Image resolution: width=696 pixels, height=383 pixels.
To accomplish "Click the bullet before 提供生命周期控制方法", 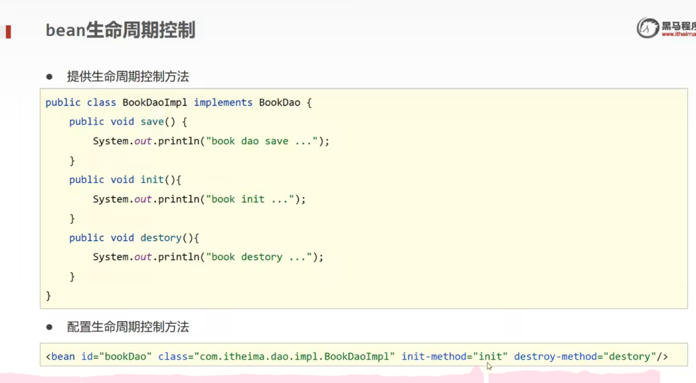I will (x=50, y=76).
